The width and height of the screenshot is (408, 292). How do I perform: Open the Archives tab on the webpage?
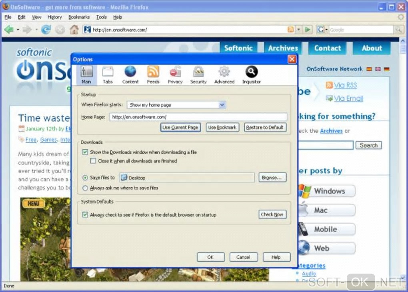[x=283, y=48]
